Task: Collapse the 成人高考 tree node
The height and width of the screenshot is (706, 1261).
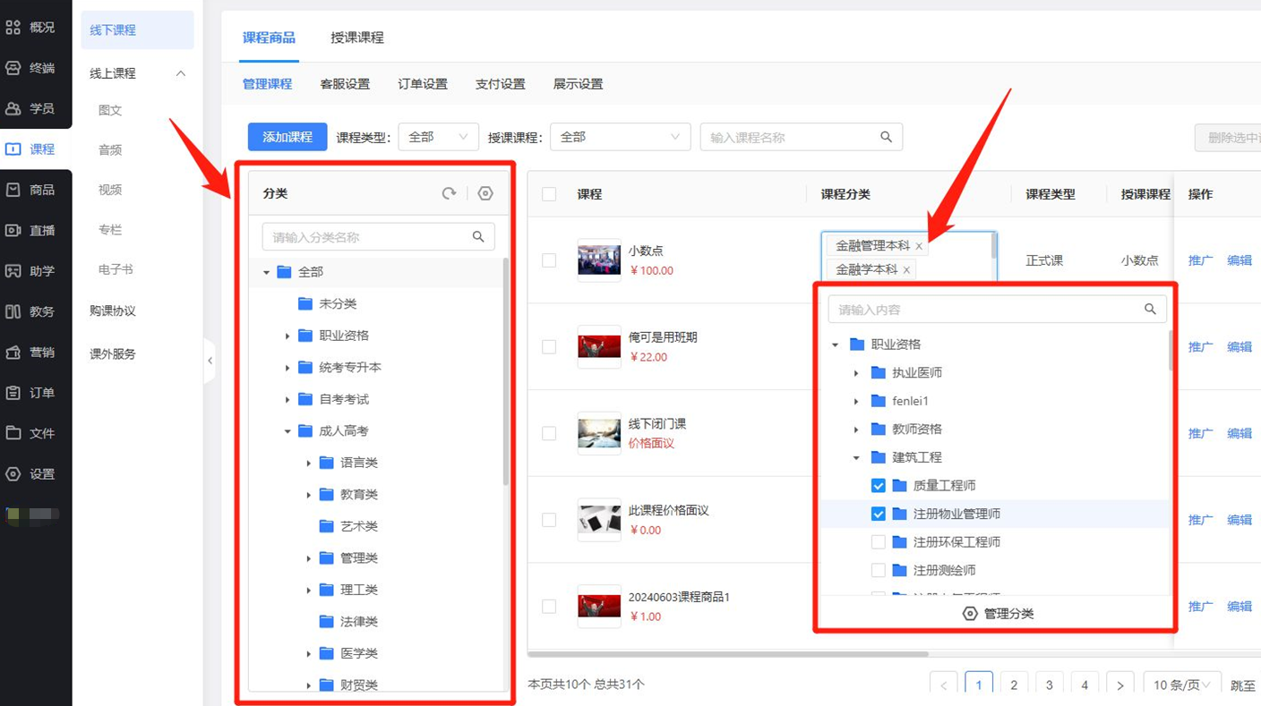Action: (x=287, y=431)
